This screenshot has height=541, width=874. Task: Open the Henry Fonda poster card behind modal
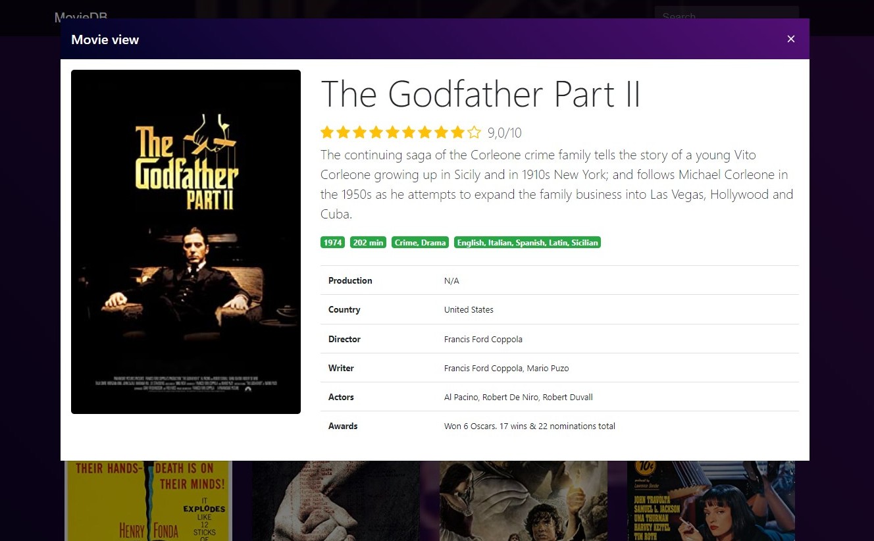[x=148, y=500]
